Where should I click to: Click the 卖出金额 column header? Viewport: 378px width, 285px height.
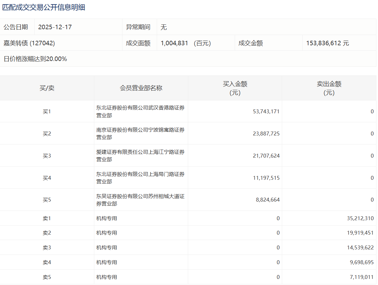pos(329,88)
